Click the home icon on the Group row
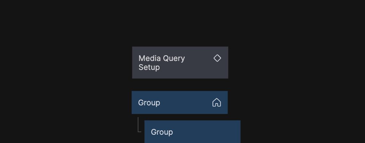Viewport: 365px width, 143px height. (217, 102)
